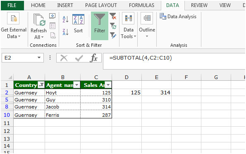
Task: Sort A to Z ascending
Action: point(65,19)
